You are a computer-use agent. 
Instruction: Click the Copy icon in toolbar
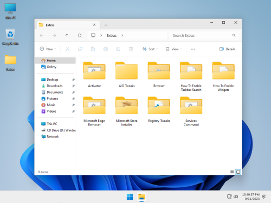click(x=80, y=49)
